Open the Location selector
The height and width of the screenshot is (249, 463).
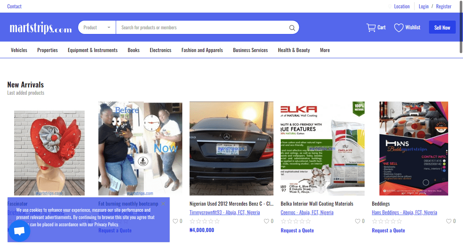tap(402, 7)
